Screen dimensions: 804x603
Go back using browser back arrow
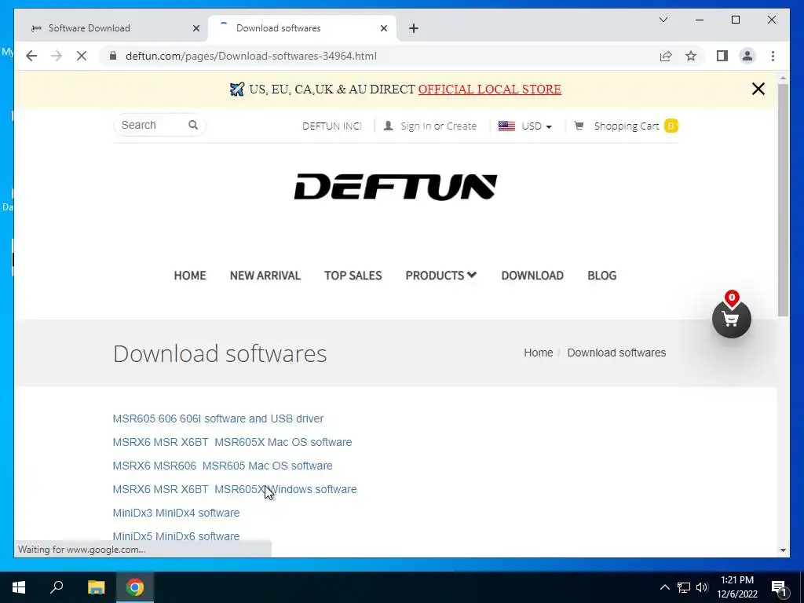click(x=31, y=56)
